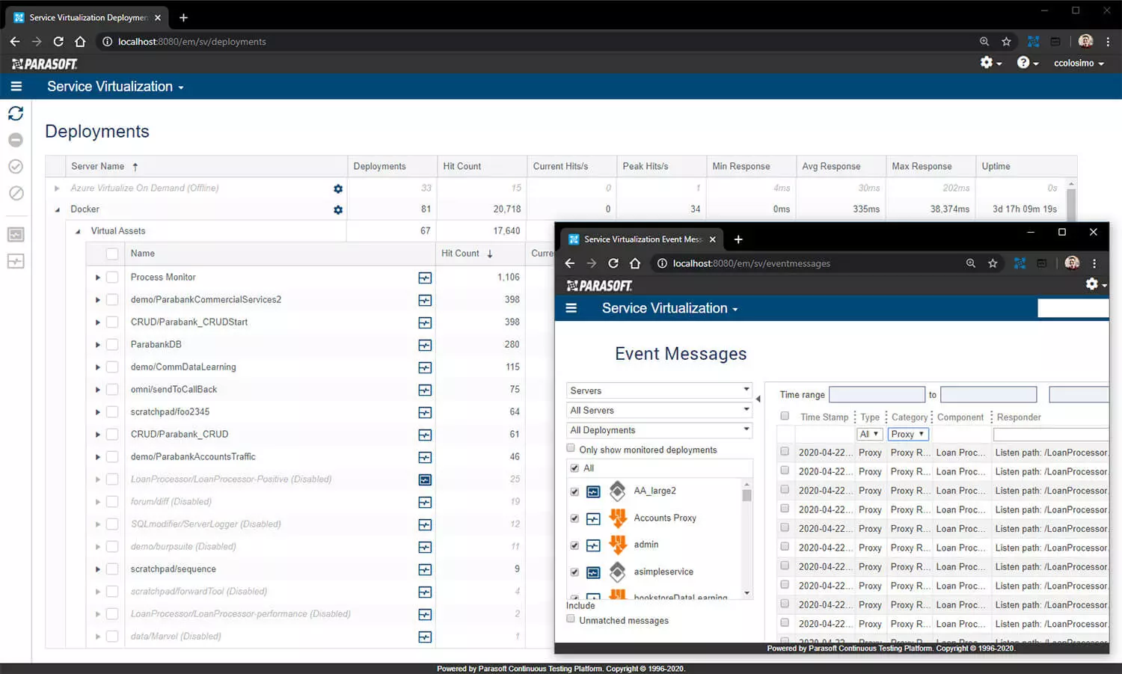
Task: Click the gear icon on Docker row
Action: click(338, 209)
